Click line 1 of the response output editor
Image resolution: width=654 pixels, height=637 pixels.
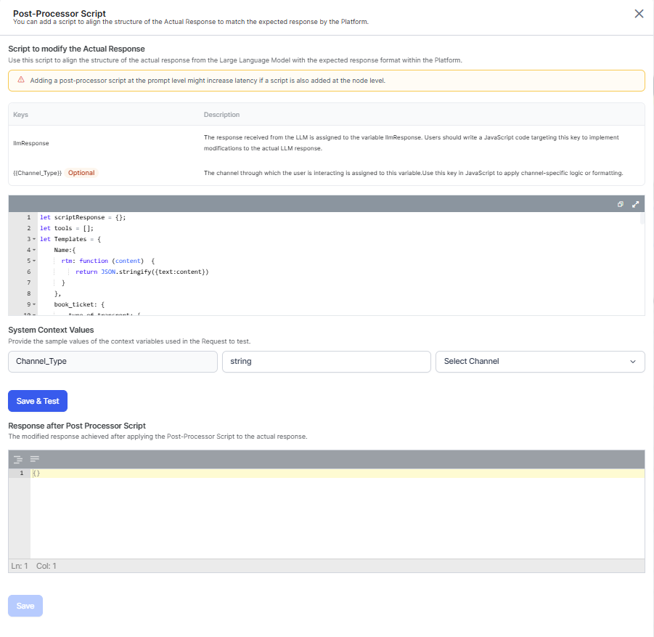(290, 474)
